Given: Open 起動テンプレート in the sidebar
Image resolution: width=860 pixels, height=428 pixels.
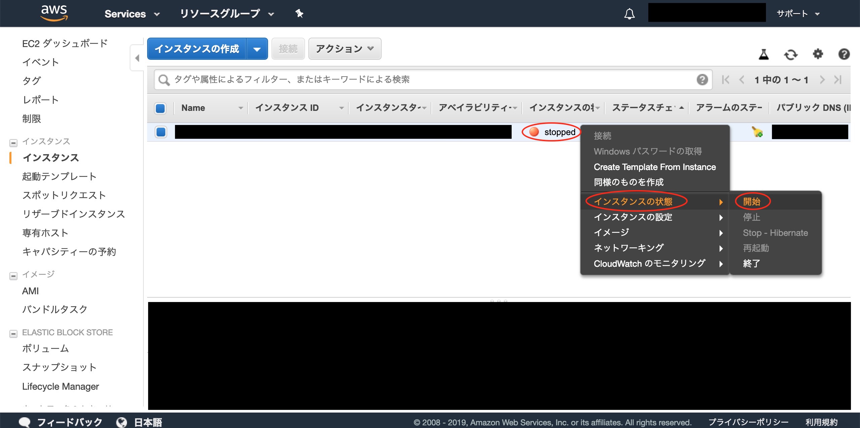Looking at the screenshot, I should click(59, 176).
